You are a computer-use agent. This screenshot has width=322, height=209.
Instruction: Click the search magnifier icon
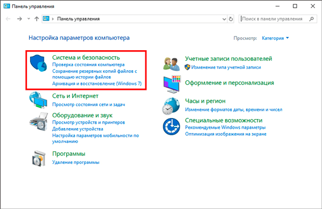tap(311, 19)
